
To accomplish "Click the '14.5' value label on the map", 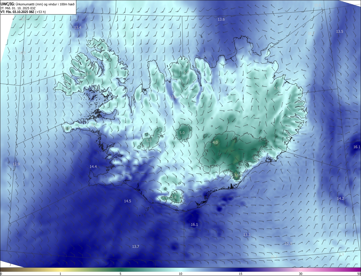I will tap(127, 201).
